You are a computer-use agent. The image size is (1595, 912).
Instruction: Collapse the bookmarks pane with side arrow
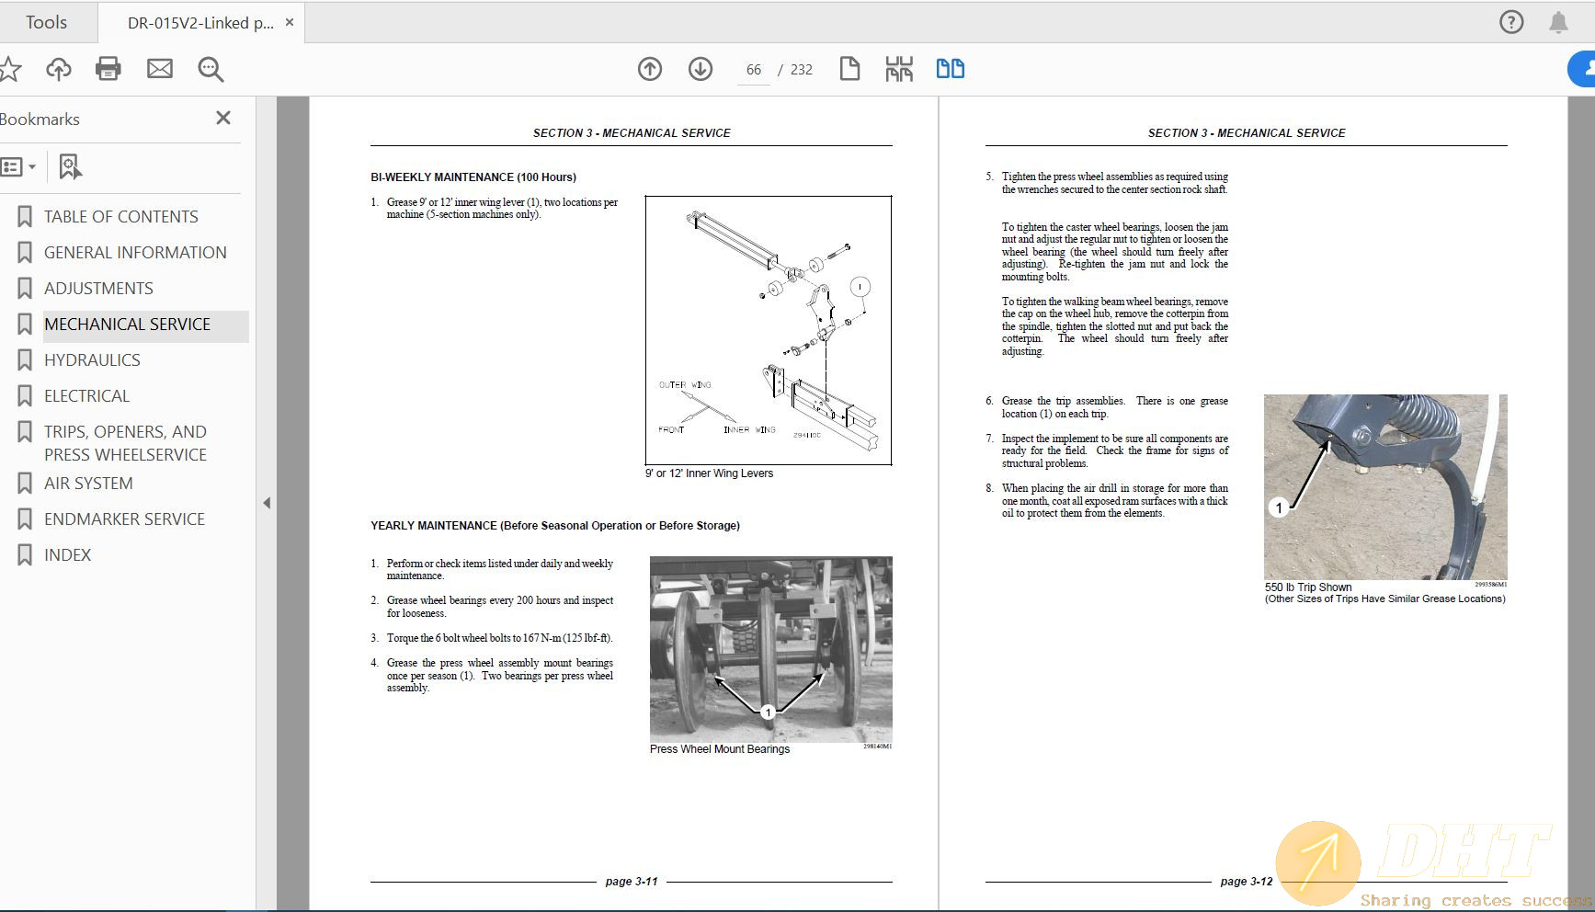coord(267,503)
